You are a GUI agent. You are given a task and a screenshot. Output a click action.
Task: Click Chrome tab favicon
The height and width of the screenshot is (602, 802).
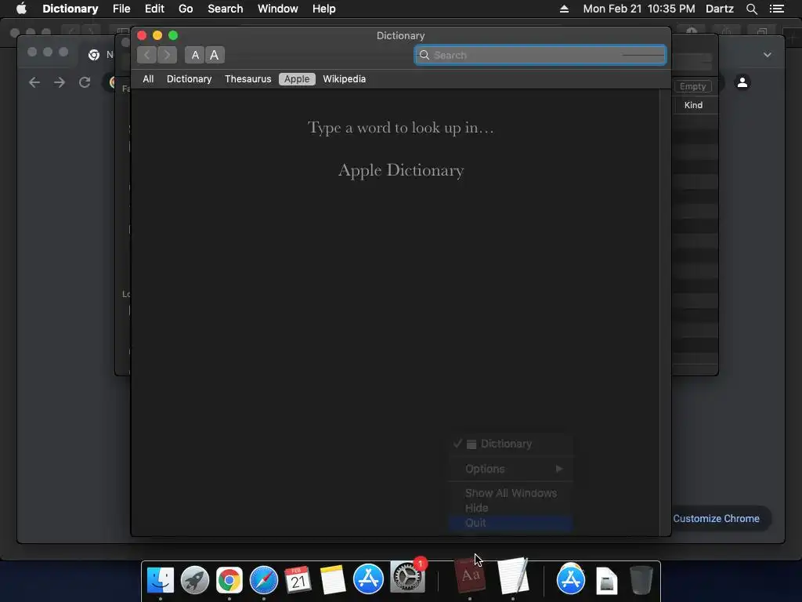94,55
